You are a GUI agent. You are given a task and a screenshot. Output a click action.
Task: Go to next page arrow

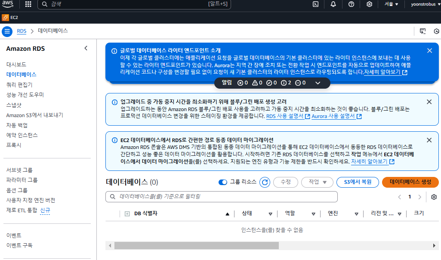(x=419, y=197)
